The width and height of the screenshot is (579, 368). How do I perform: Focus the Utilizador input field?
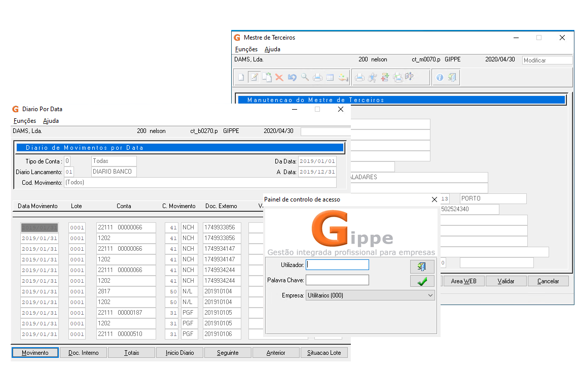pyautogui.click(x=337, y=265)
